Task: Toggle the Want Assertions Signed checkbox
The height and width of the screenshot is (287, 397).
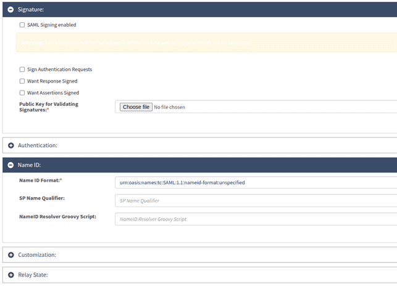Action: coord(22,93)
